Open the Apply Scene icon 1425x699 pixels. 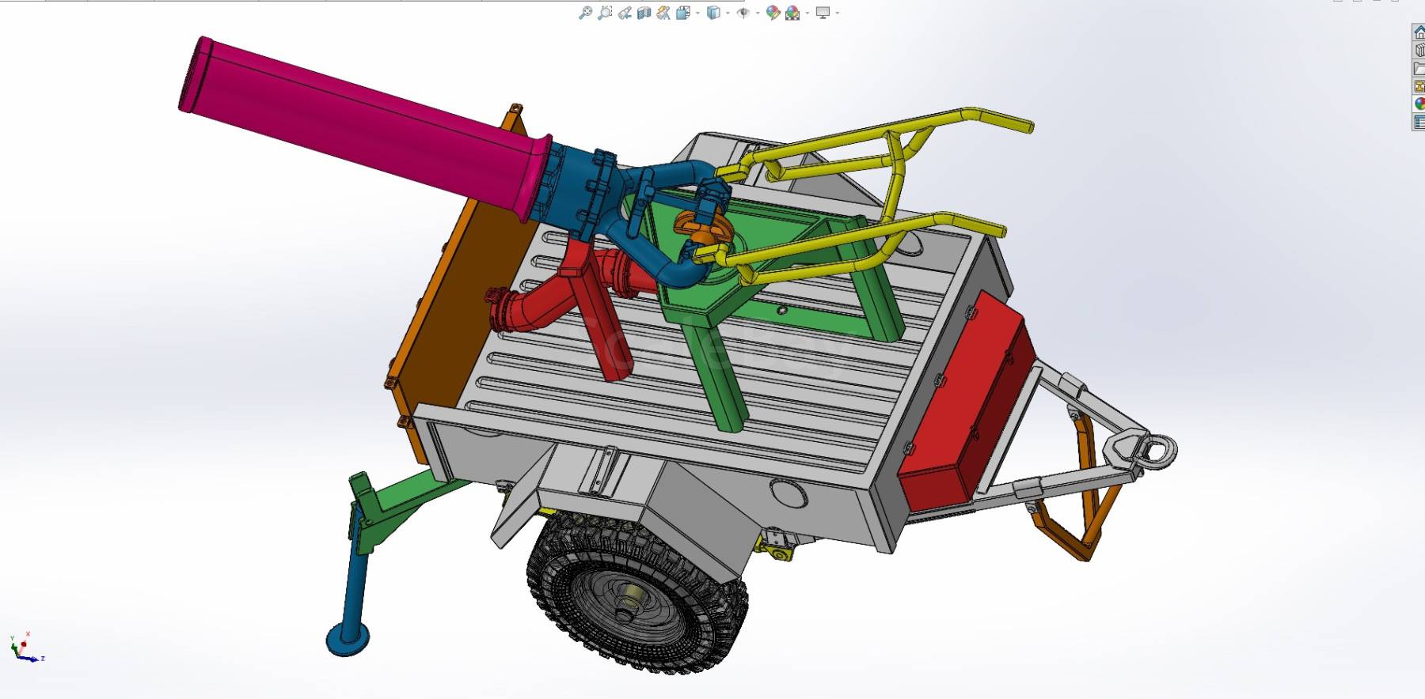point(792,13)
